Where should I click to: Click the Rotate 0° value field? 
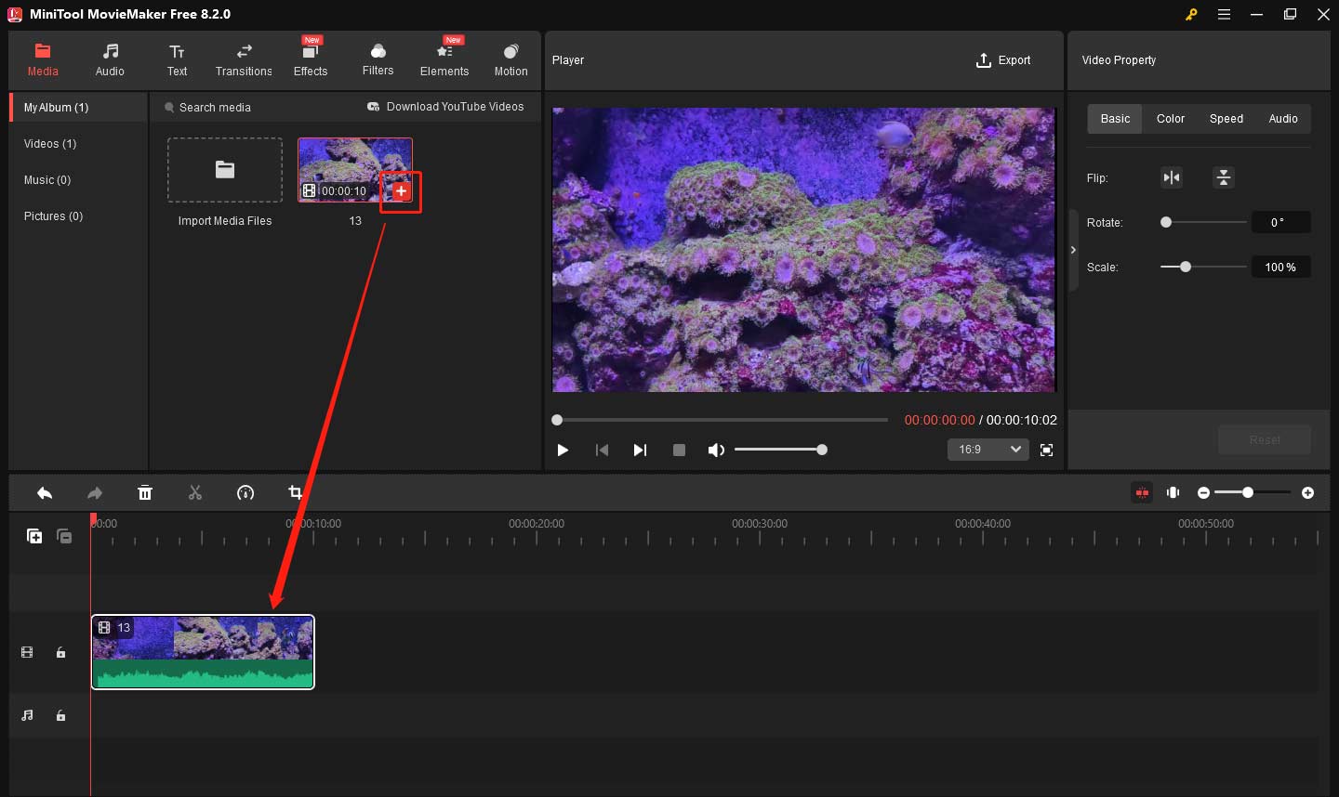pos(1280,222)
